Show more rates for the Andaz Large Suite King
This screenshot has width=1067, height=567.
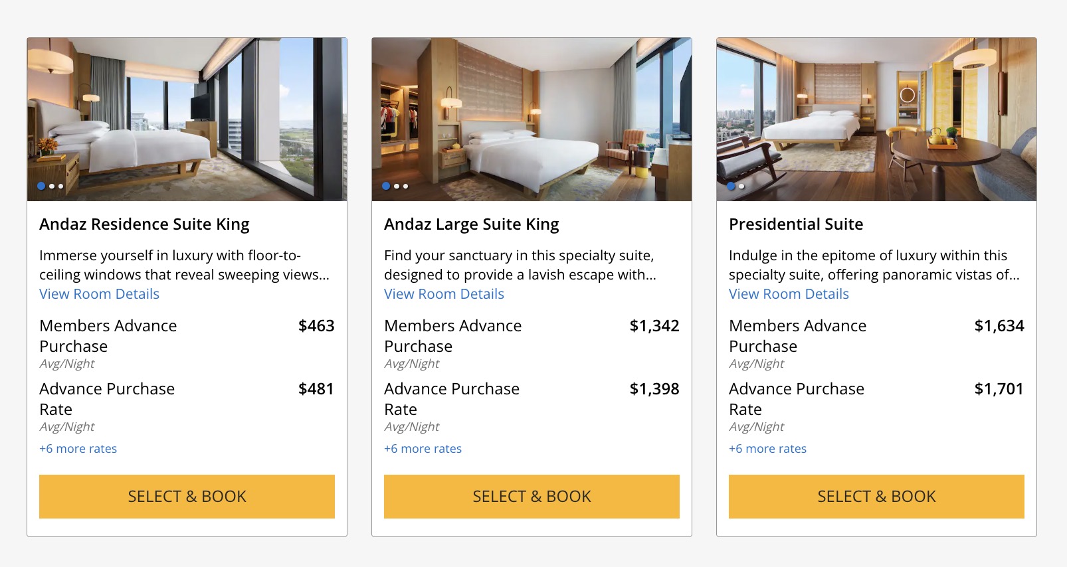[423, 448]
